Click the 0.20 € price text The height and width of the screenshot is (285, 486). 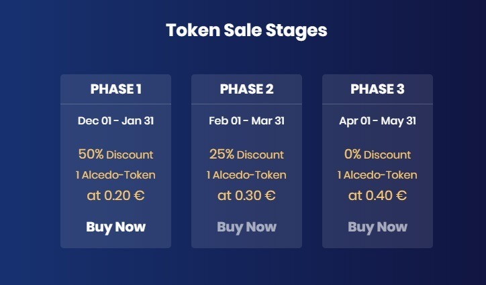click(115, 196)
